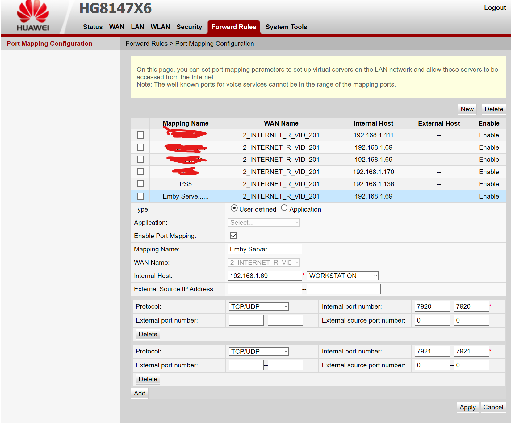Click the New mapping button
Image resolution: width=511 pixels, height=423 pixels.
(x=467, y=109)
